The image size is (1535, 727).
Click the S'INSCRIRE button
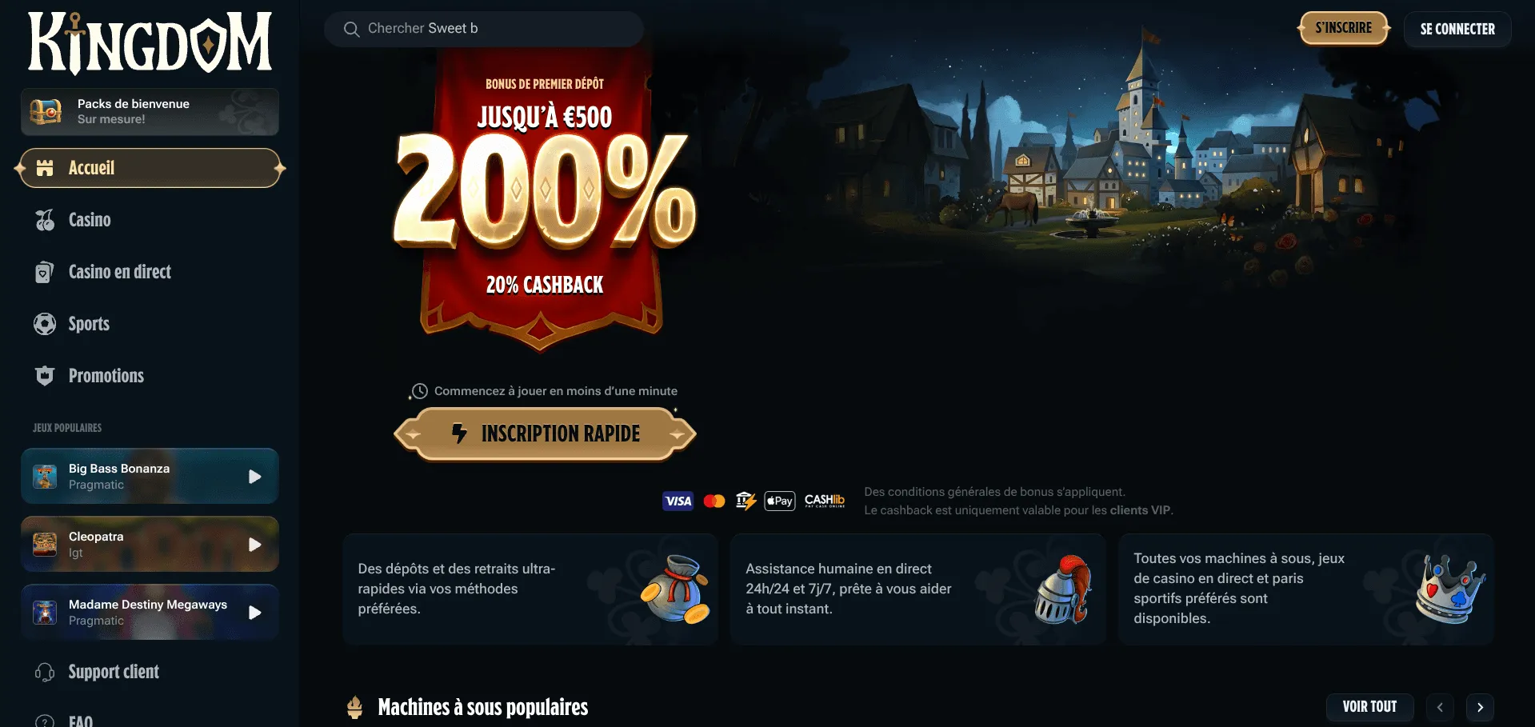click(1344, 28)
